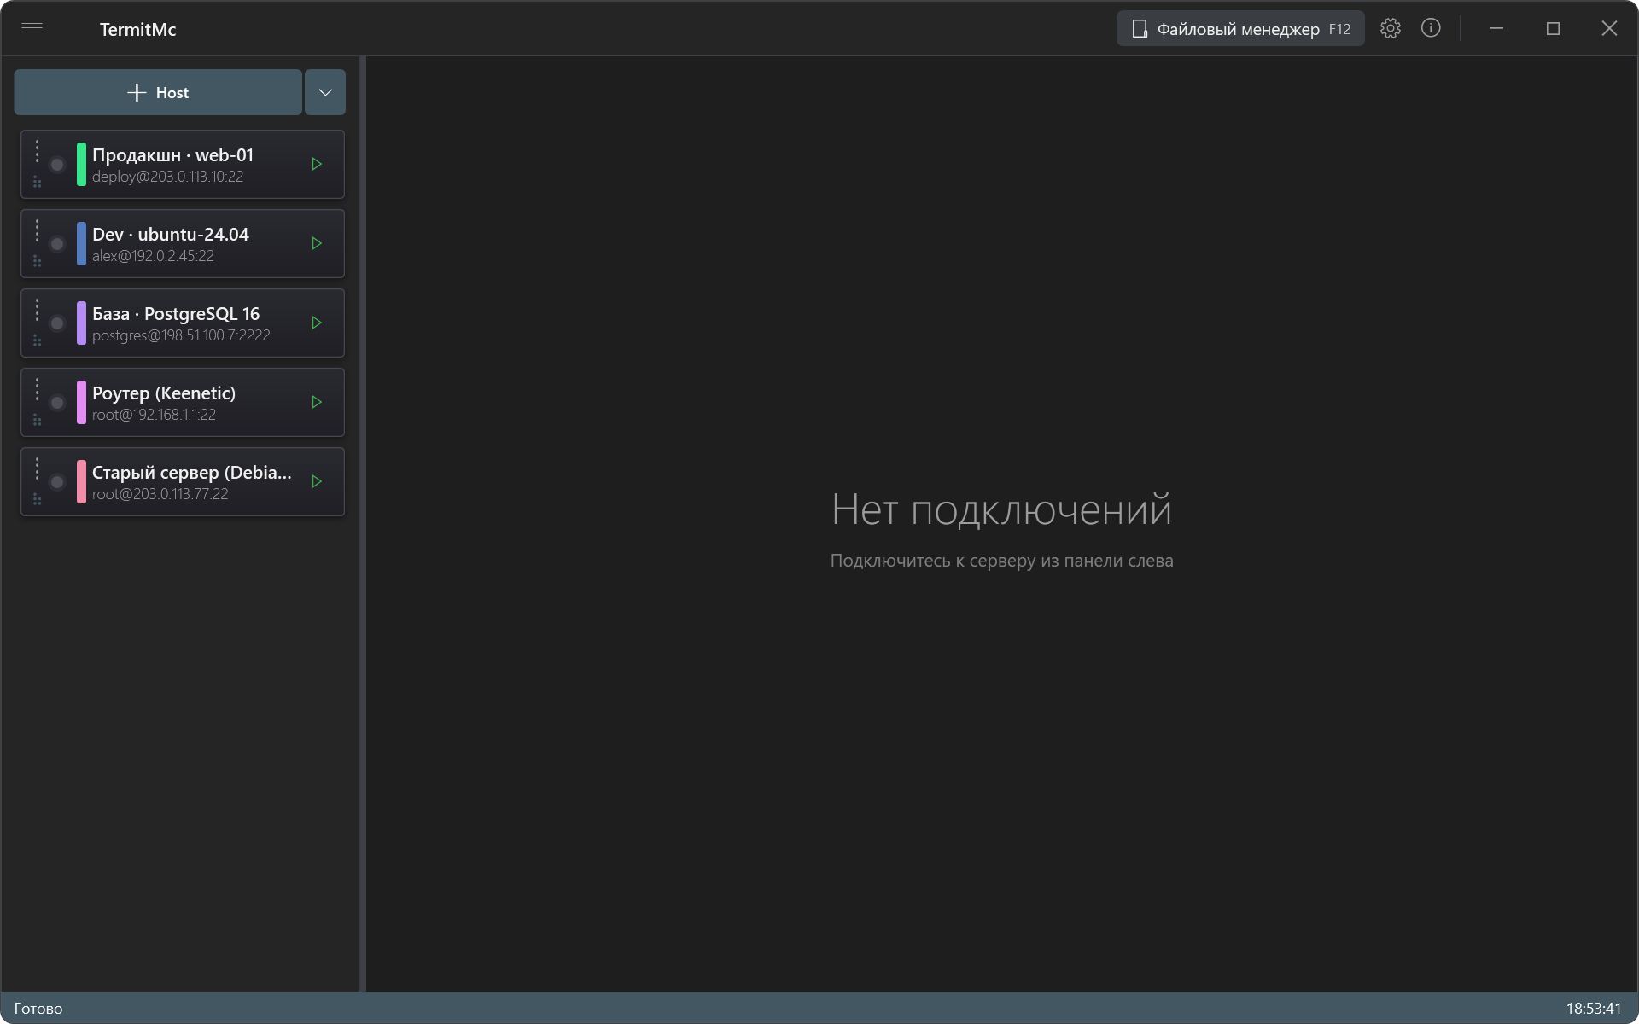Toggle status circle of Продакшн · web-01

[x=57, y=165]
